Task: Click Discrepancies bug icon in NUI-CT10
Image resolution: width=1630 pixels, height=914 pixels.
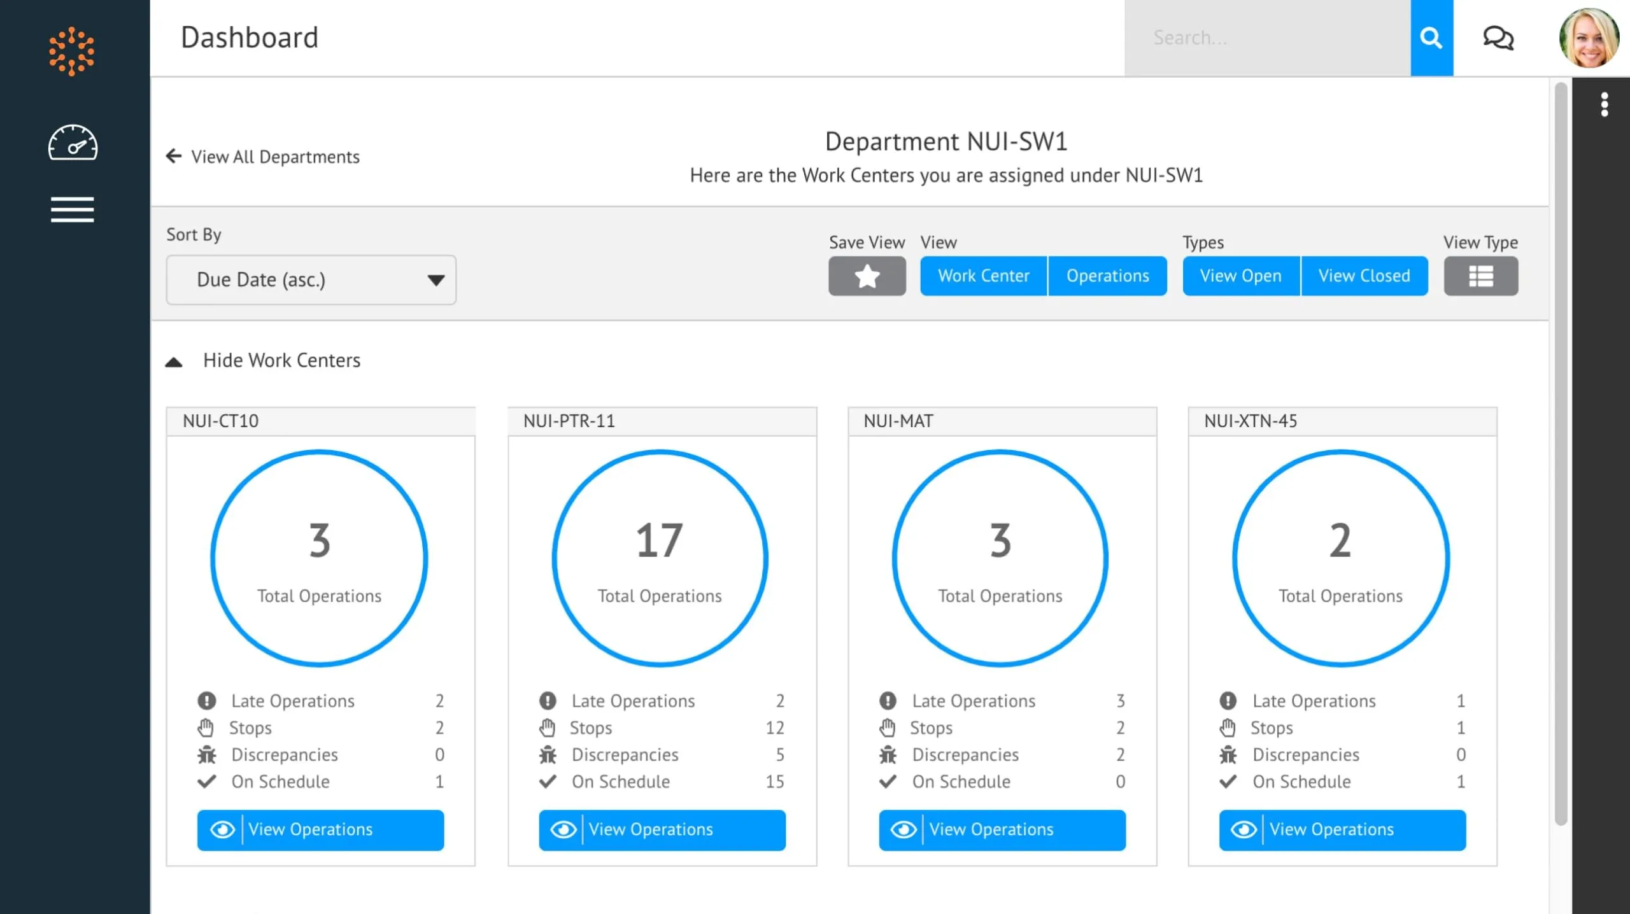Action: [206, 755]
